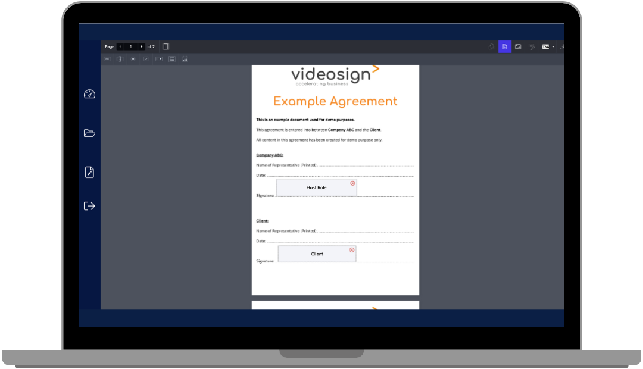
Task: Open the dashboard gauge icon in sidebar
Action: (89, 94)
